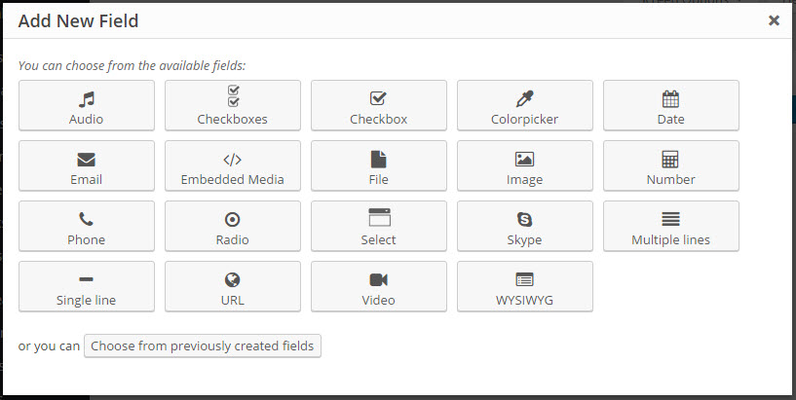The width and height of the screenshot is (796, 400).
Task: Select the Phone field type
Action: (x=87, y=227)
